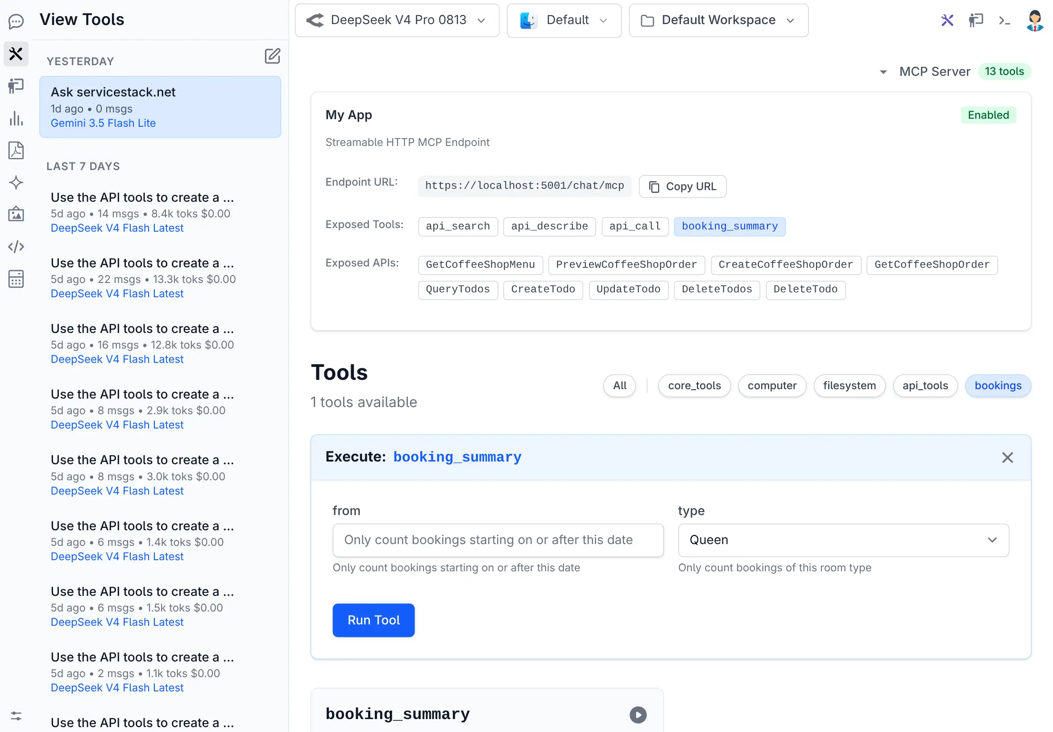
Task: Open the chat with 16 msgs 12.8k toks
Action: point(160,343)
